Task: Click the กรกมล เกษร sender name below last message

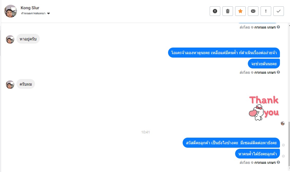Action: click(265, 162)
